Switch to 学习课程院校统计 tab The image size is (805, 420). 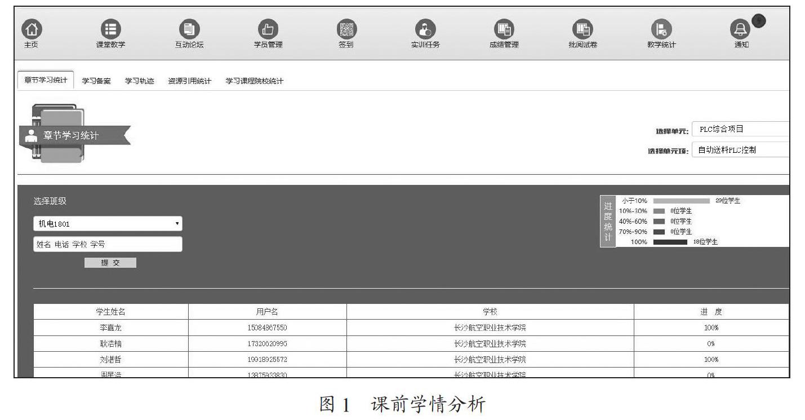[255, 81]
